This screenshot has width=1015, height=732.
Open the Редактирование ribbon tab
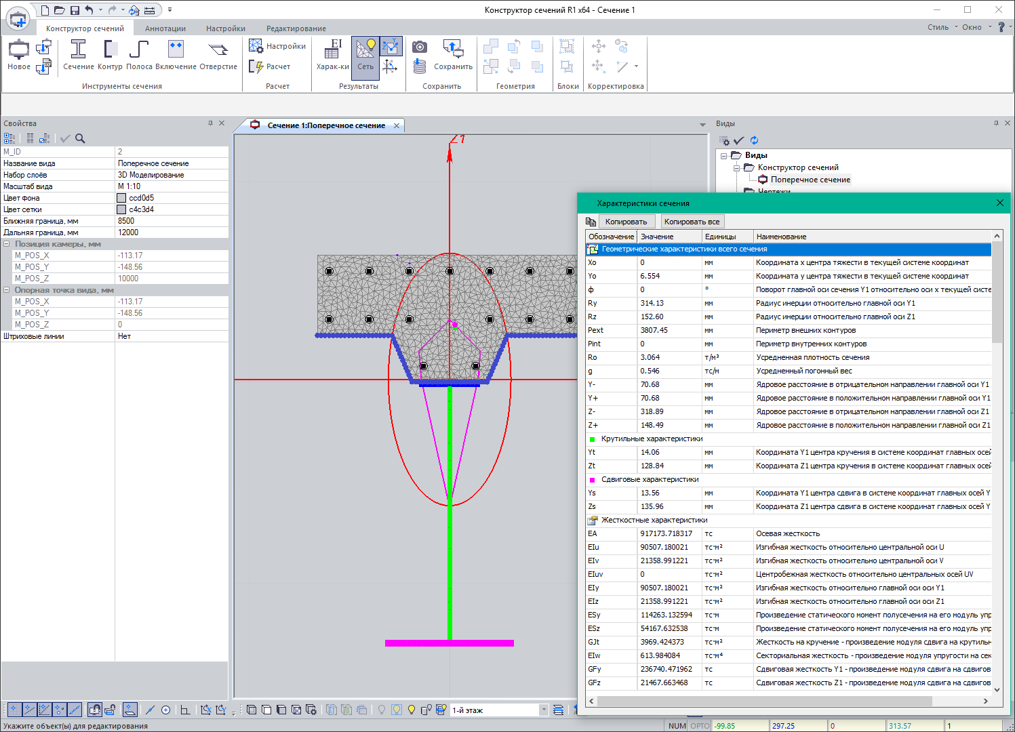point(296,28)
